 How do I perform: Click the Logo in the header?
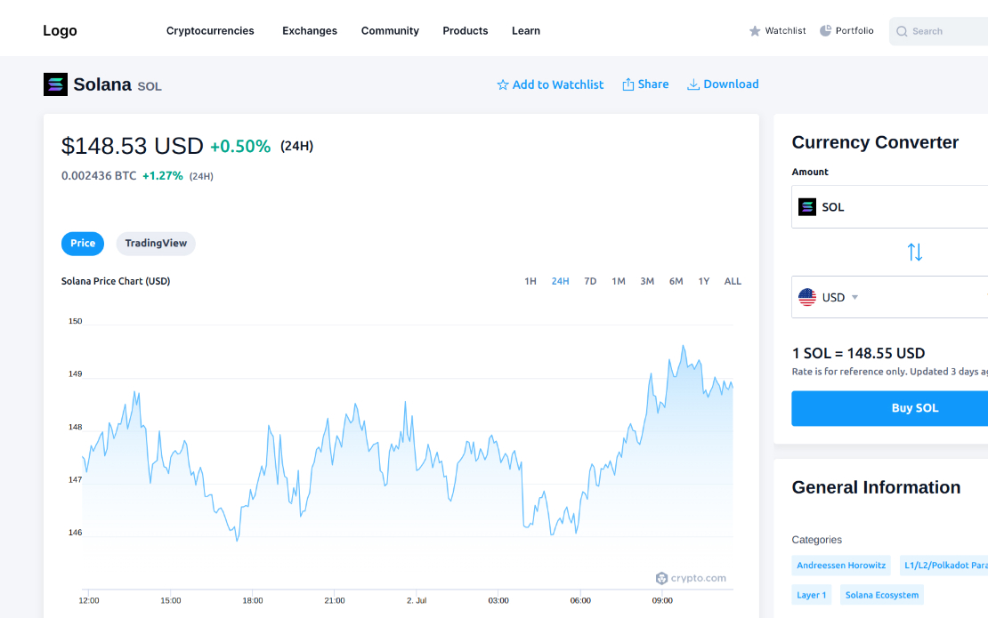(60, 31)
